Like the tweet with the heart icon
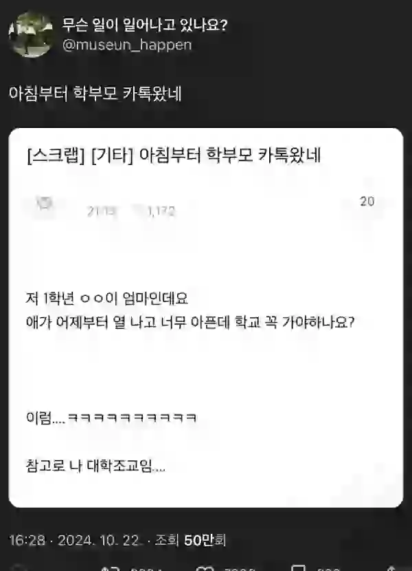This screenshot has height=571, width=412. point(205,568)
